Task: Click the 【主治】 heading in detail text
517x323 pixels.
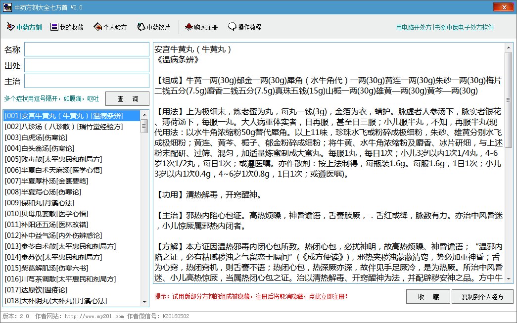Action: 170,216
